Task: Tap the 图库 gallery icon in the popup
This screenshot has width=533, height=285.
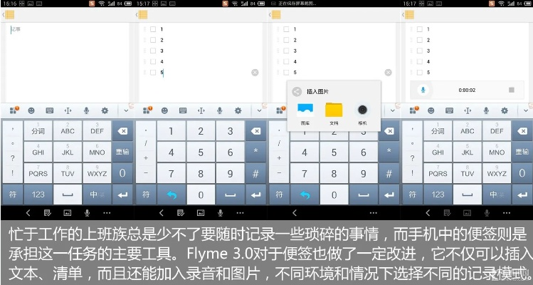Action: [305, 110]
